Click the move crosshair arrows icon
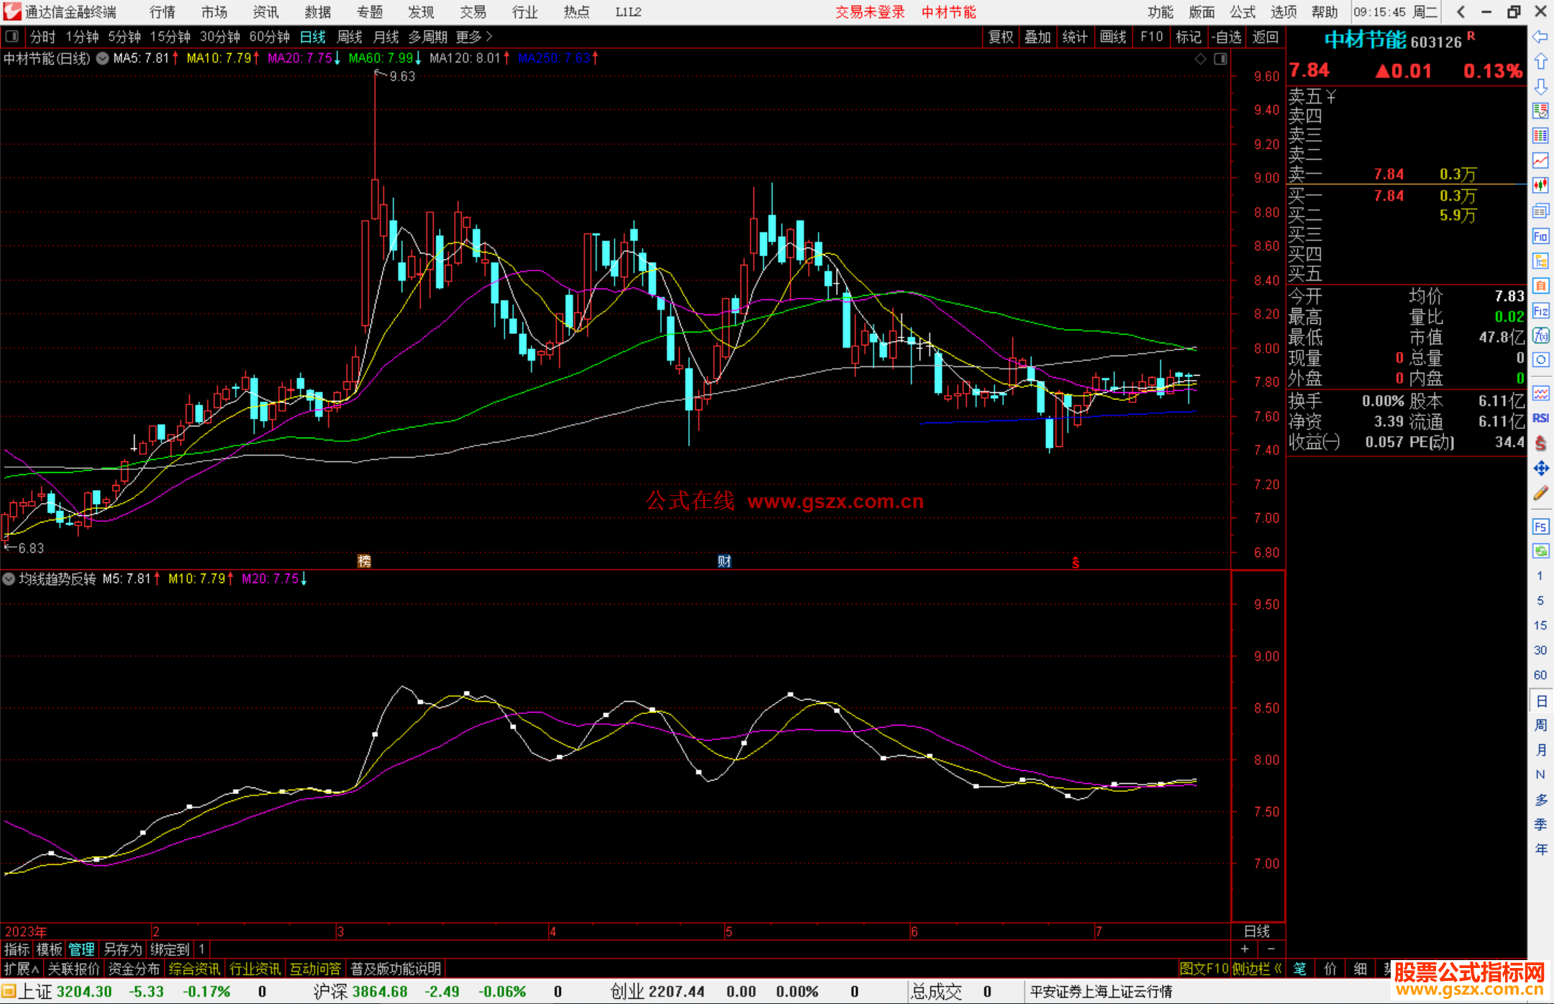This screenshot has width=1554, height=1004. click(x=1540, y=469)
